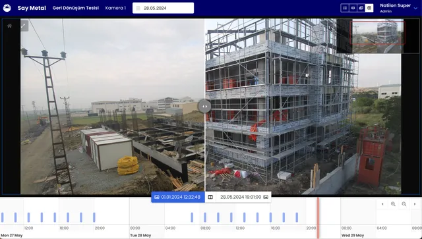Select the highlighted compare view icon
The height and width of the screenshot is (239, 422).
[x=369, y=8]
